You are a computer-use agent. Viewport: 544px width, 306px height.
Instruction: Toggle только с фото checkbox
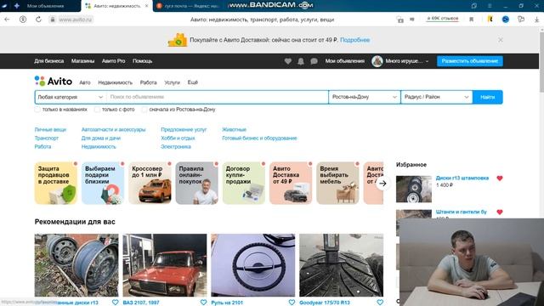[x=97, y=110]
